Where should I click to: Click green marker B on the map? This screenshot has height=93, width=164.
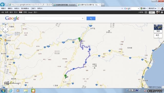point(65,77)
